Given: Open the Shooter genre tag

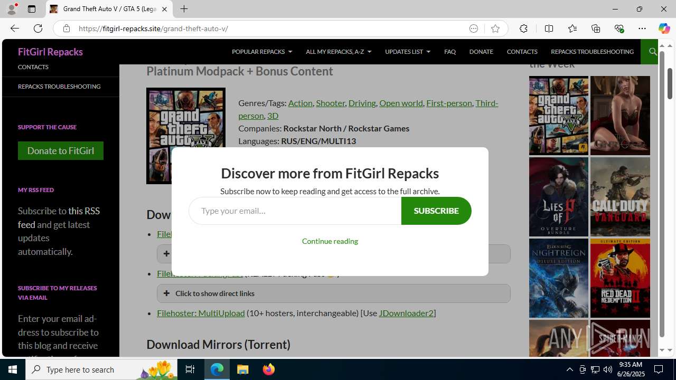Looking at the screenshot, I should [331, 103].
